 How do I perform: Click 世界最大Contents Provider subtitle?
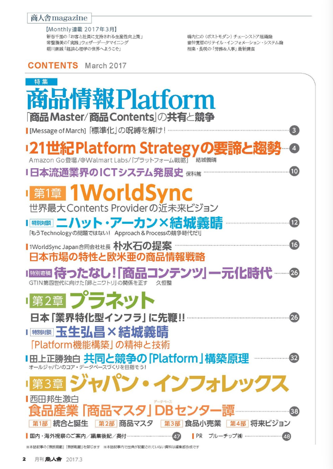point(124,208)
